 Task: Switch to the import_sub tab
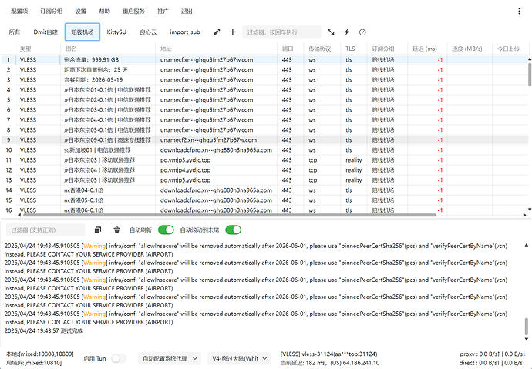[185, 32]
